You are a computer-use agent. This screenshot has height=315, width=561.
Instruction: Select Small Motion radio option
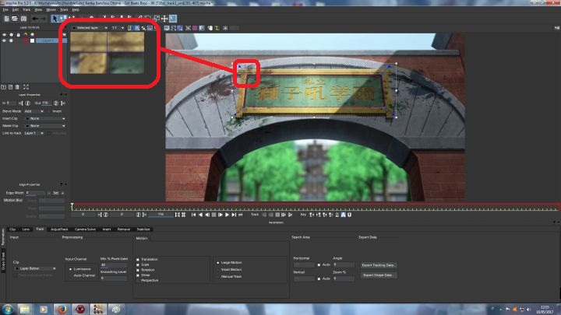[x=218, y=270]
